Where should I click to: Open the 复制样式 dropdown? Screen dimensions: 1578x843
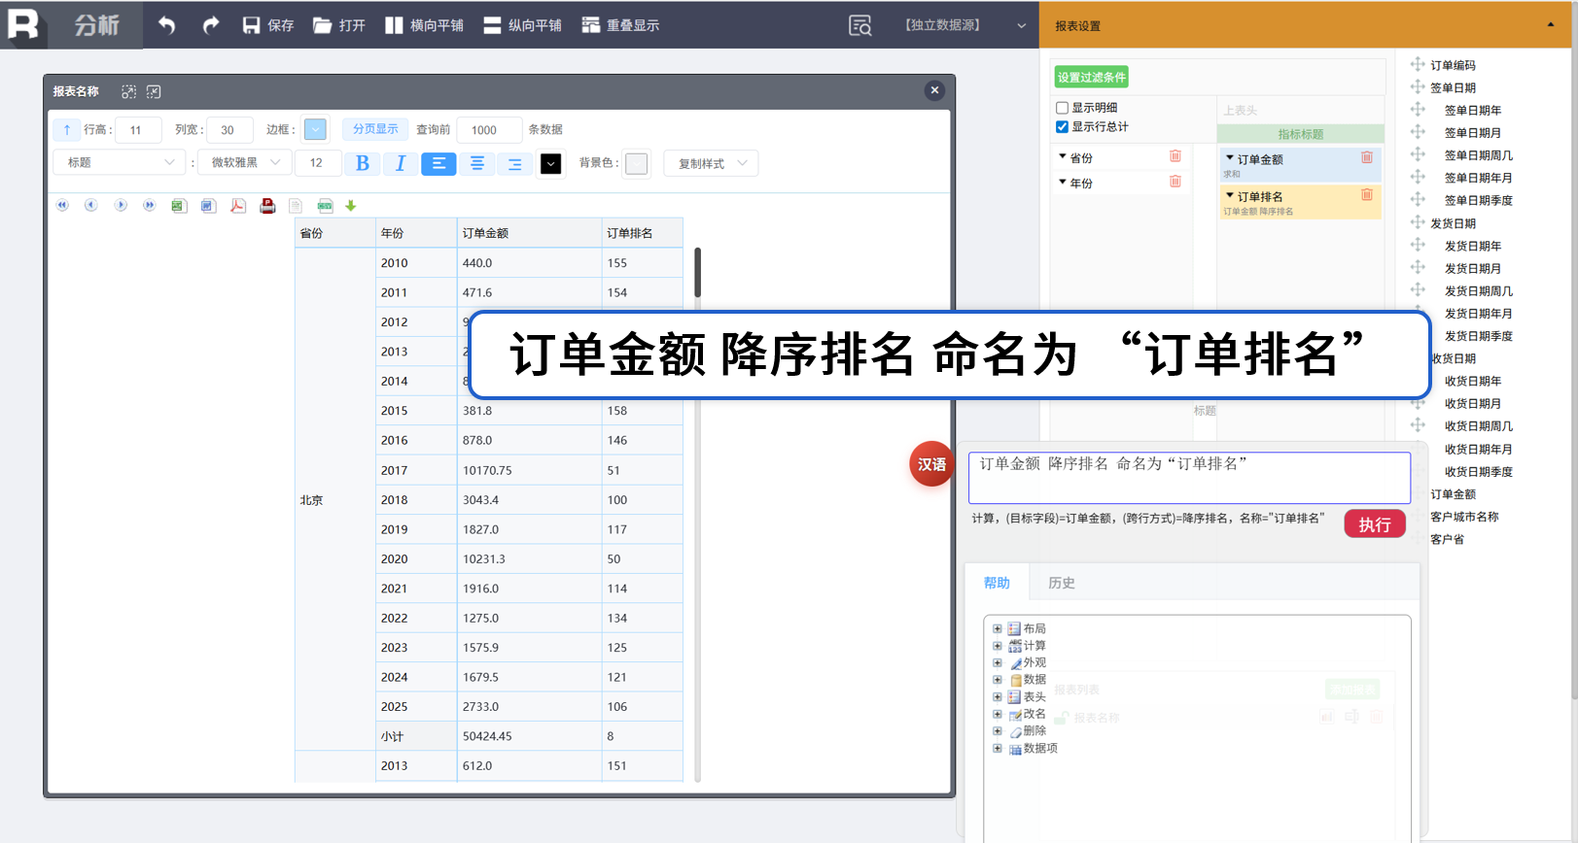pos(711,163)
